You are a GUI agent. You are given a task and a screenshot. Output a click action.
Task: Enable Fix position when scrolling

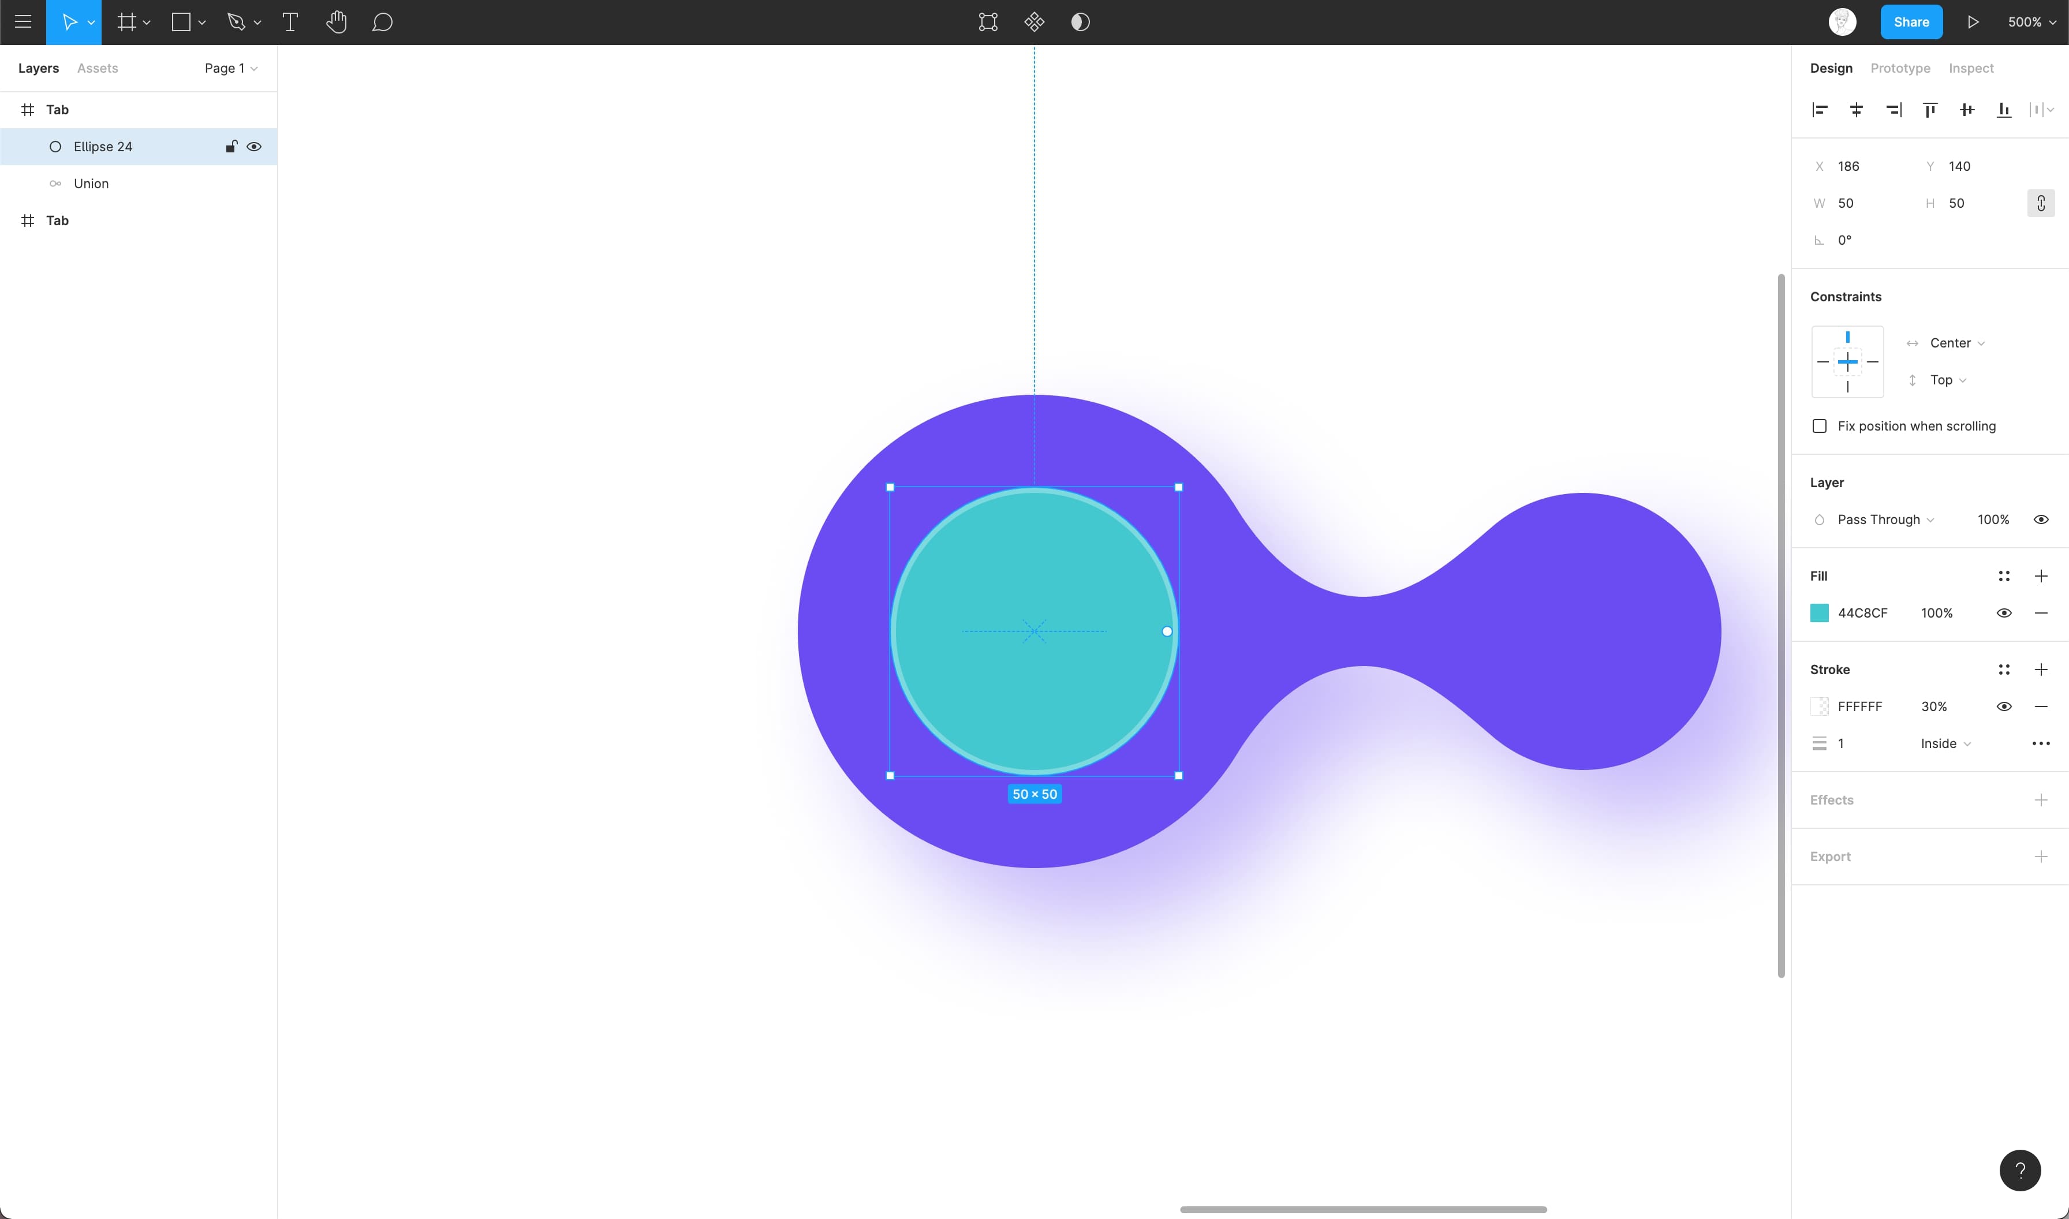tap(1819, 425)
